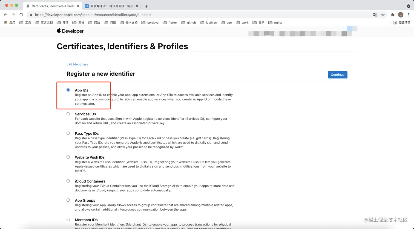Open the 音乐 bookmark folder
This screenshot has width=414, height=229.
coord(258,23)
